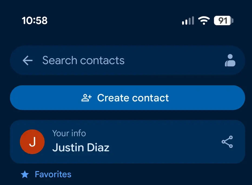Focus the Search contacts field

(x=127, y=60)
